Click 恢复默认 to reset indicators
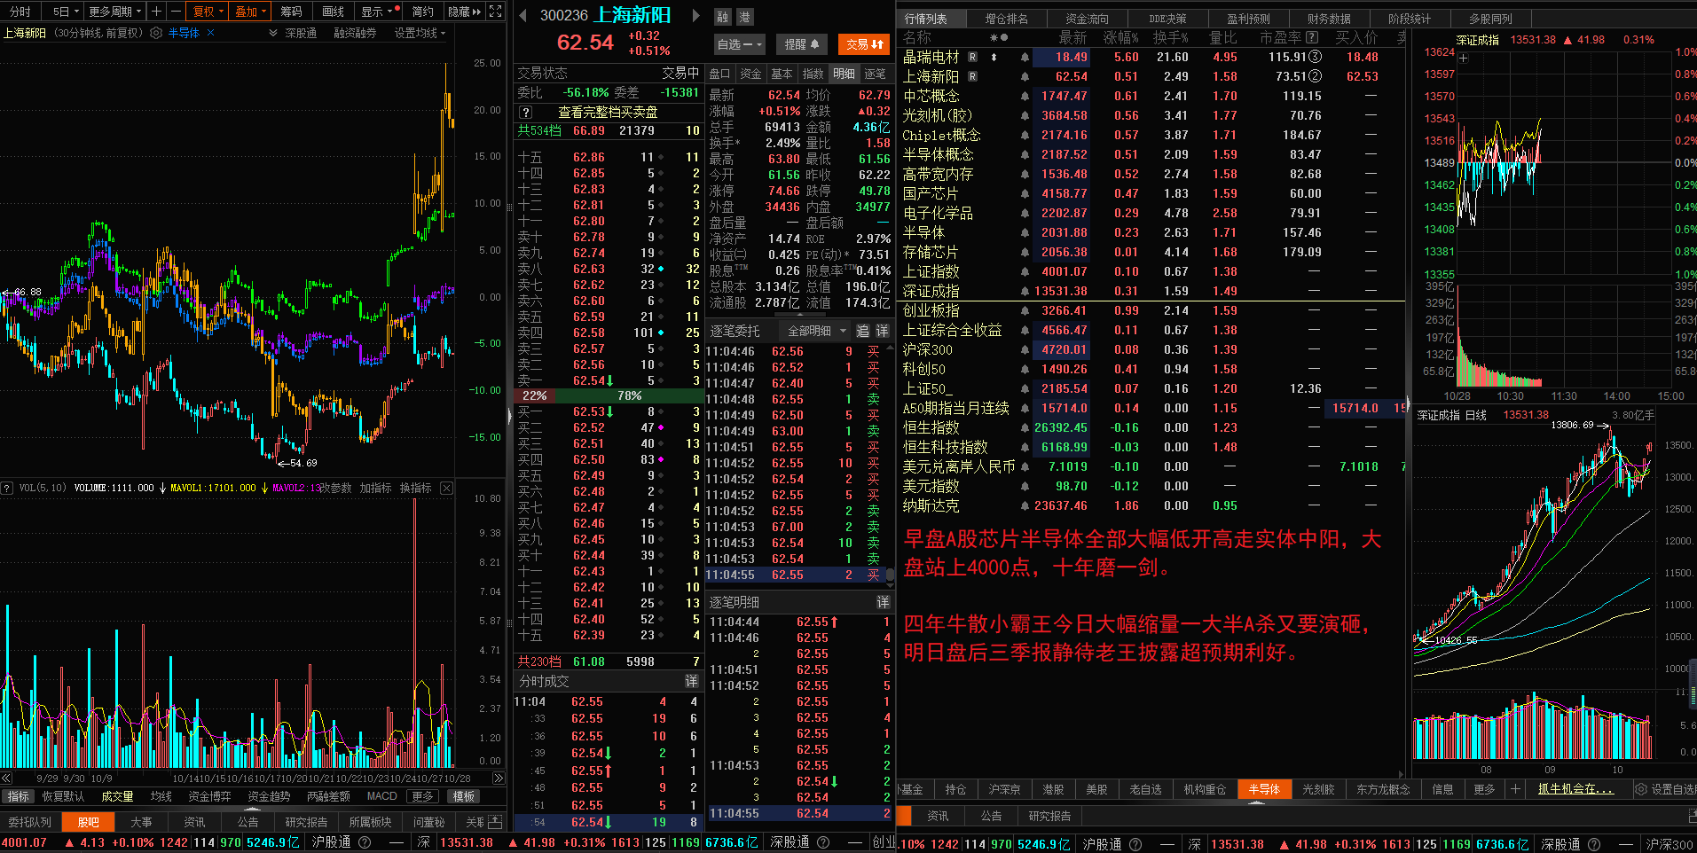This screenshot has width=1697, height=853. pos(63,796)
